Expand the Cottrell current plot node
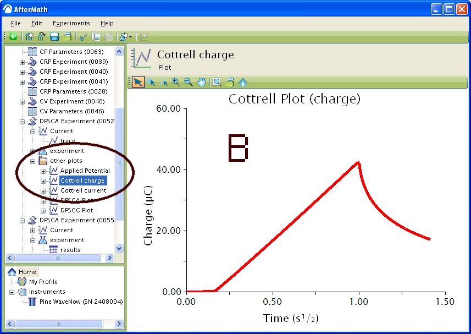 (x=43, y=191)
